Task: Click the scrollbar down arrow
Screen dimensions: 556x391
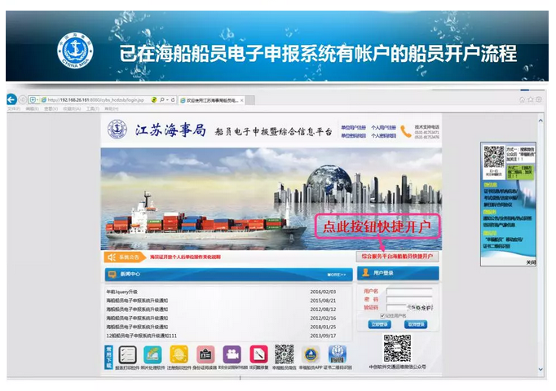Action: point(541,369)
